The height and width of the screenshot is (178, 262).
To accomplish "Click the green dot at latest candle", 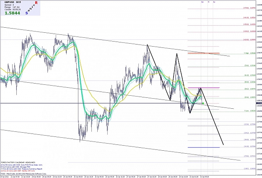I will click(x=203, y=103).
